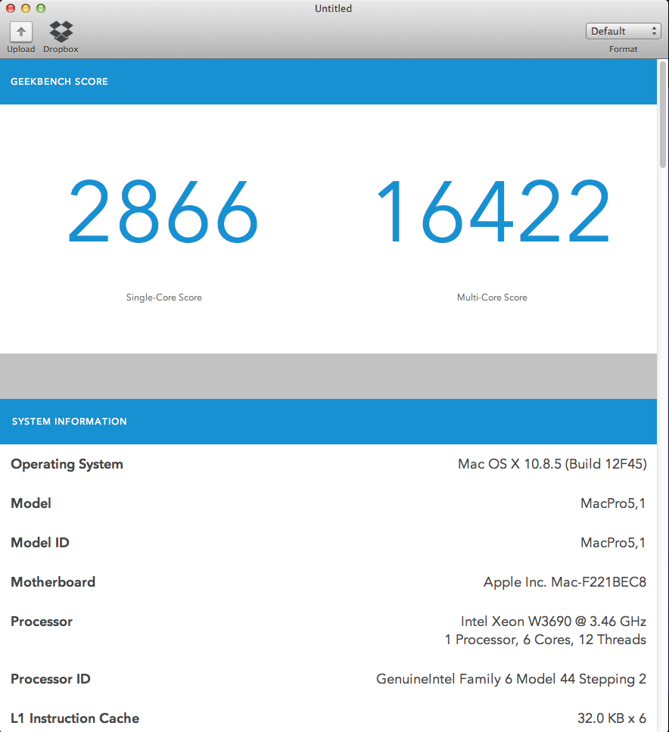
Task: Click the vertical scrollbar thumb
Action: pos(663,115)
